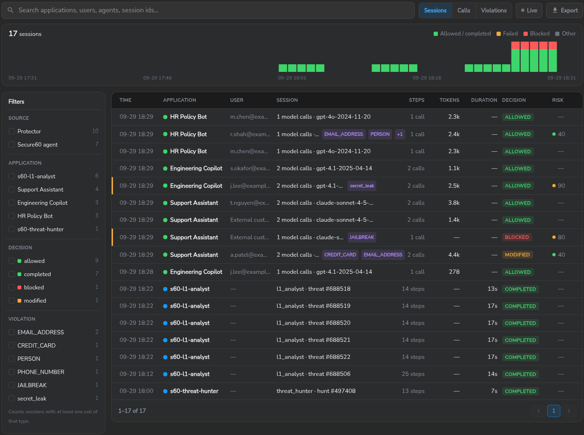Select the PHONE_NUMBER violation filter

click(x=11, y=372)
